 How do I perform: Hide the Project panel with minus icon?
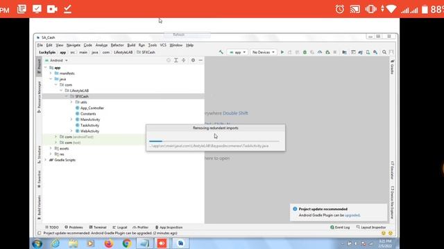[x=200, y=60]
